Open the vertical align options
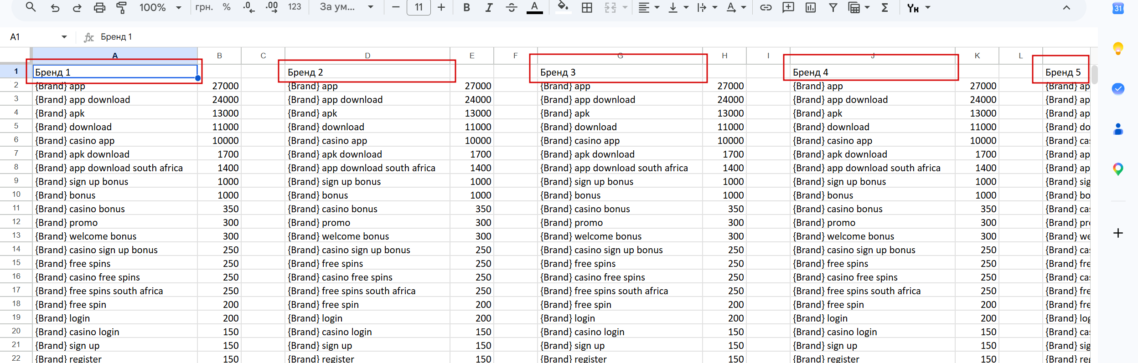Screen dimensions: 1138x363 click(678, 7)
